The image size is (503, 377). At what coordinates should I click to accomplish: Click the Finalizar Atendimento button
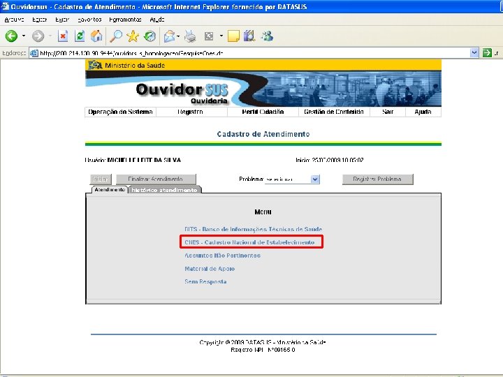pos(156,179)
